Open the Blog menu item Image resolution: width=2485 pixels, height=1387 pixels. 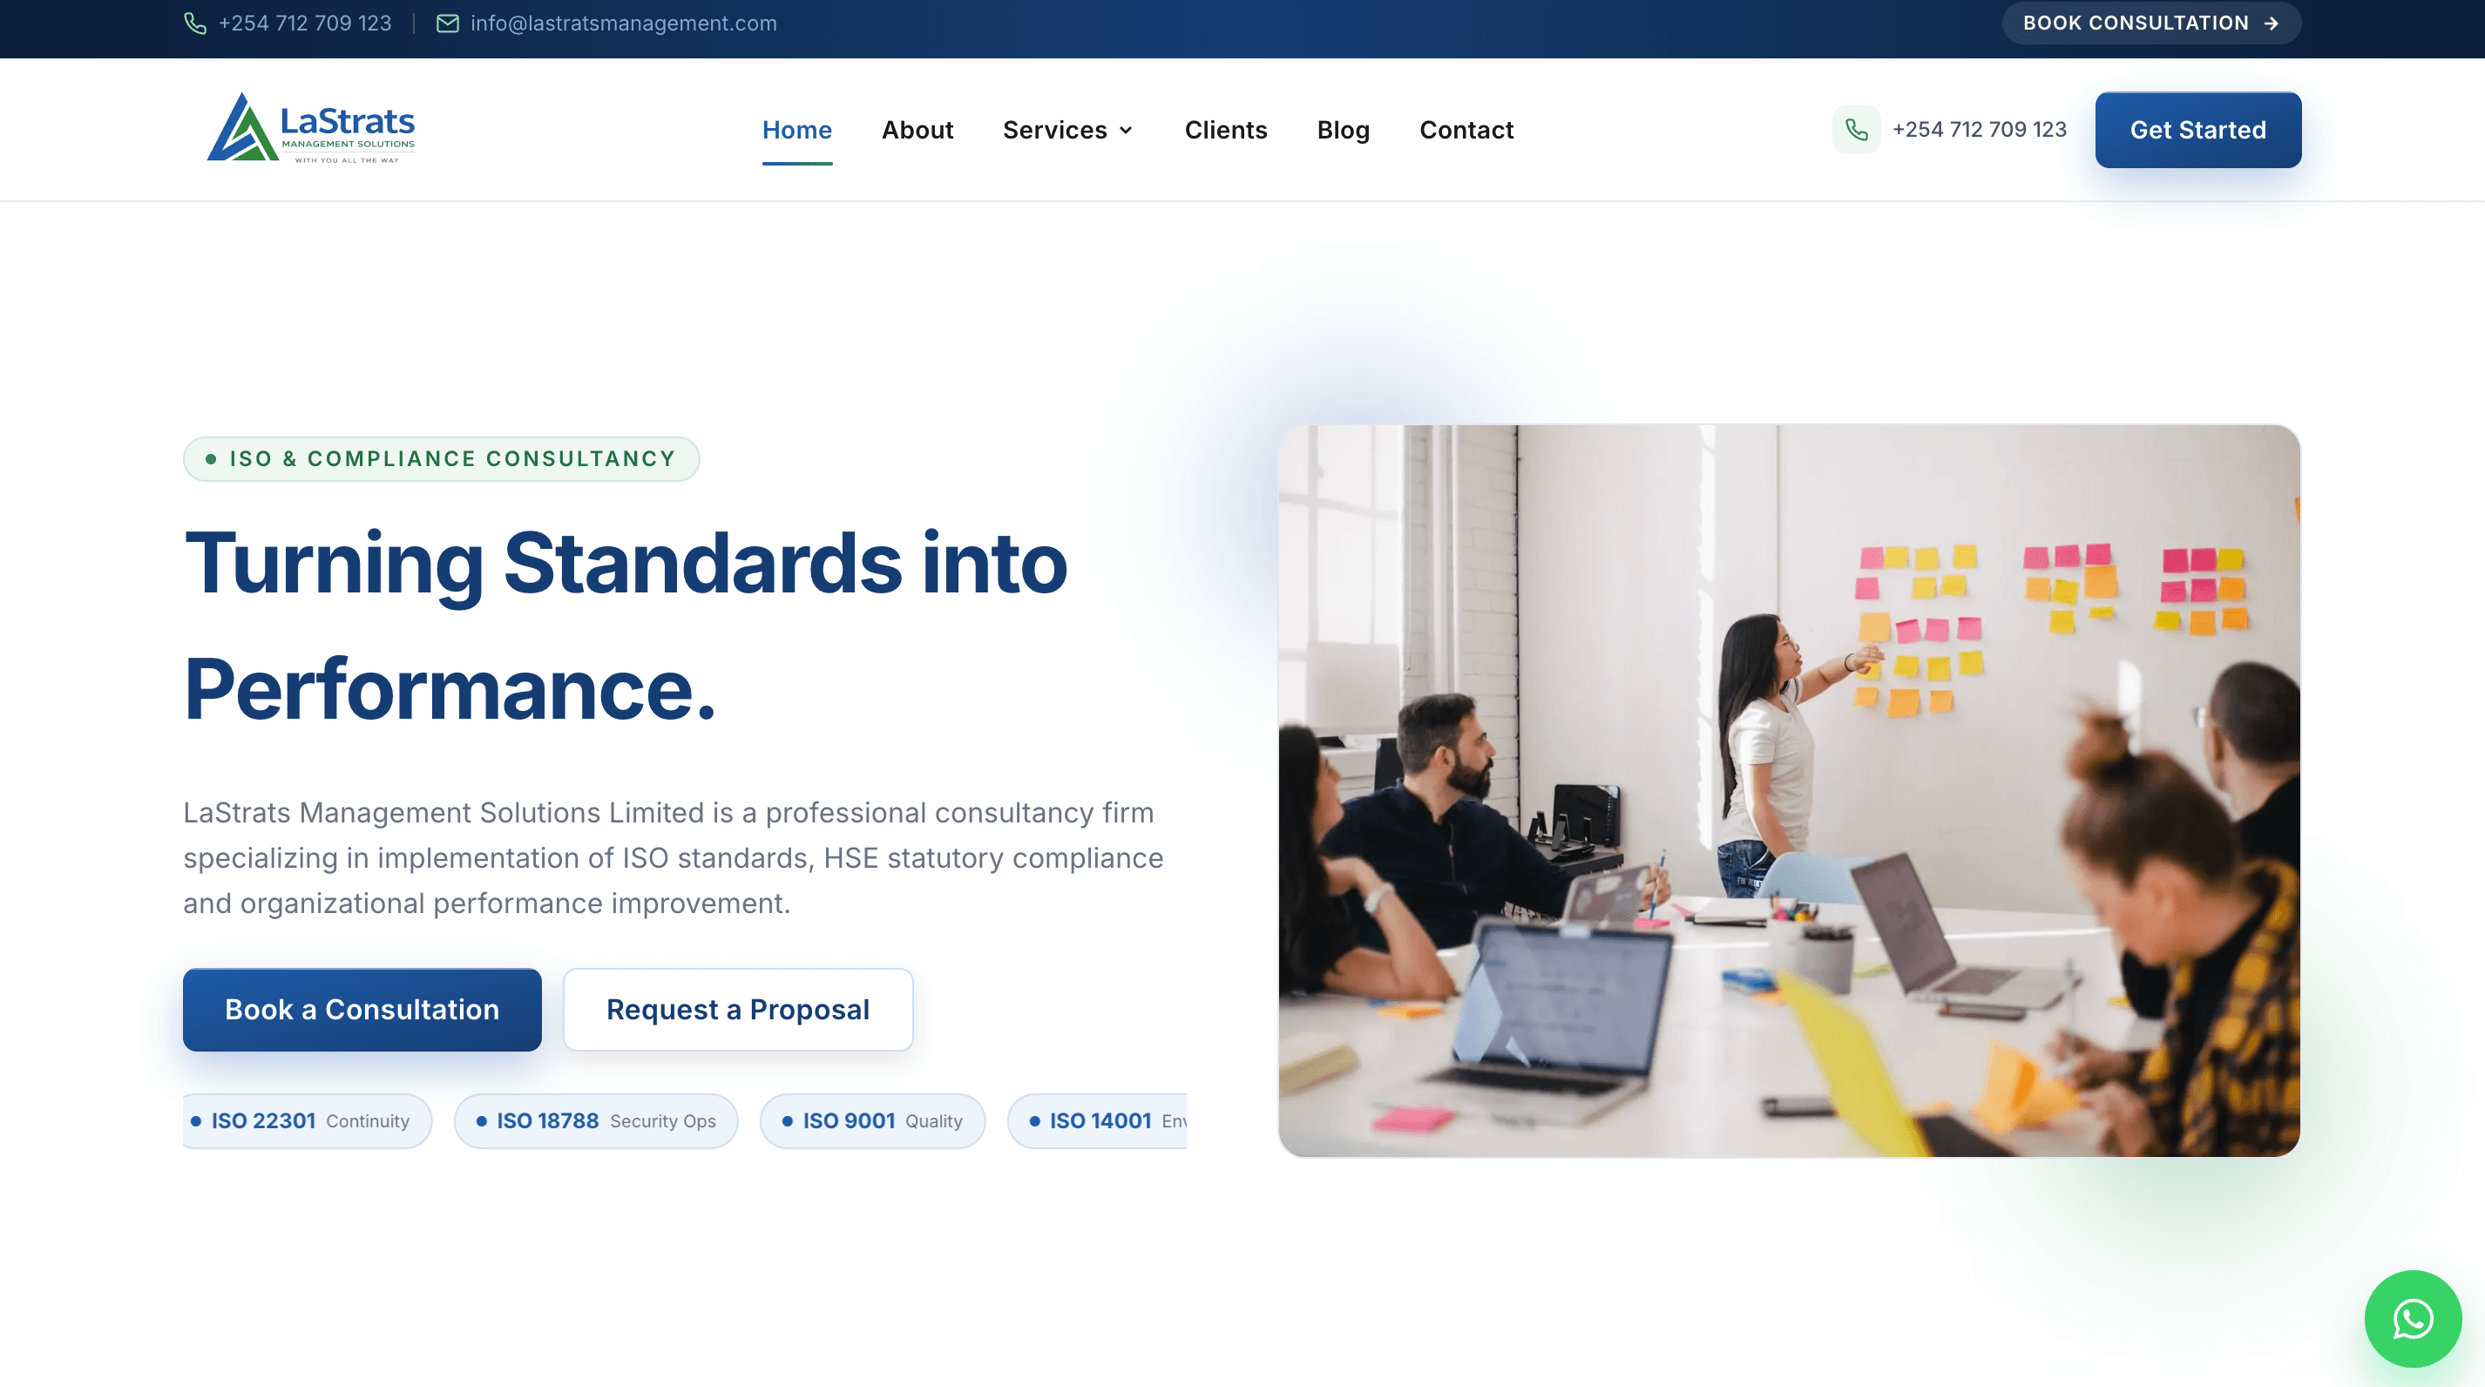(1343, 129)
